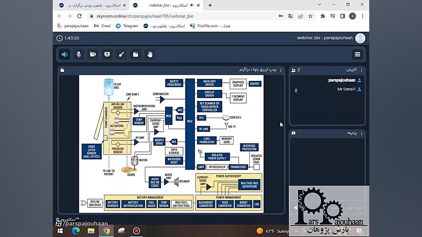Open the Skyroom platform bookmark
This screenshot has height=237, width=422.
[164, 26]
